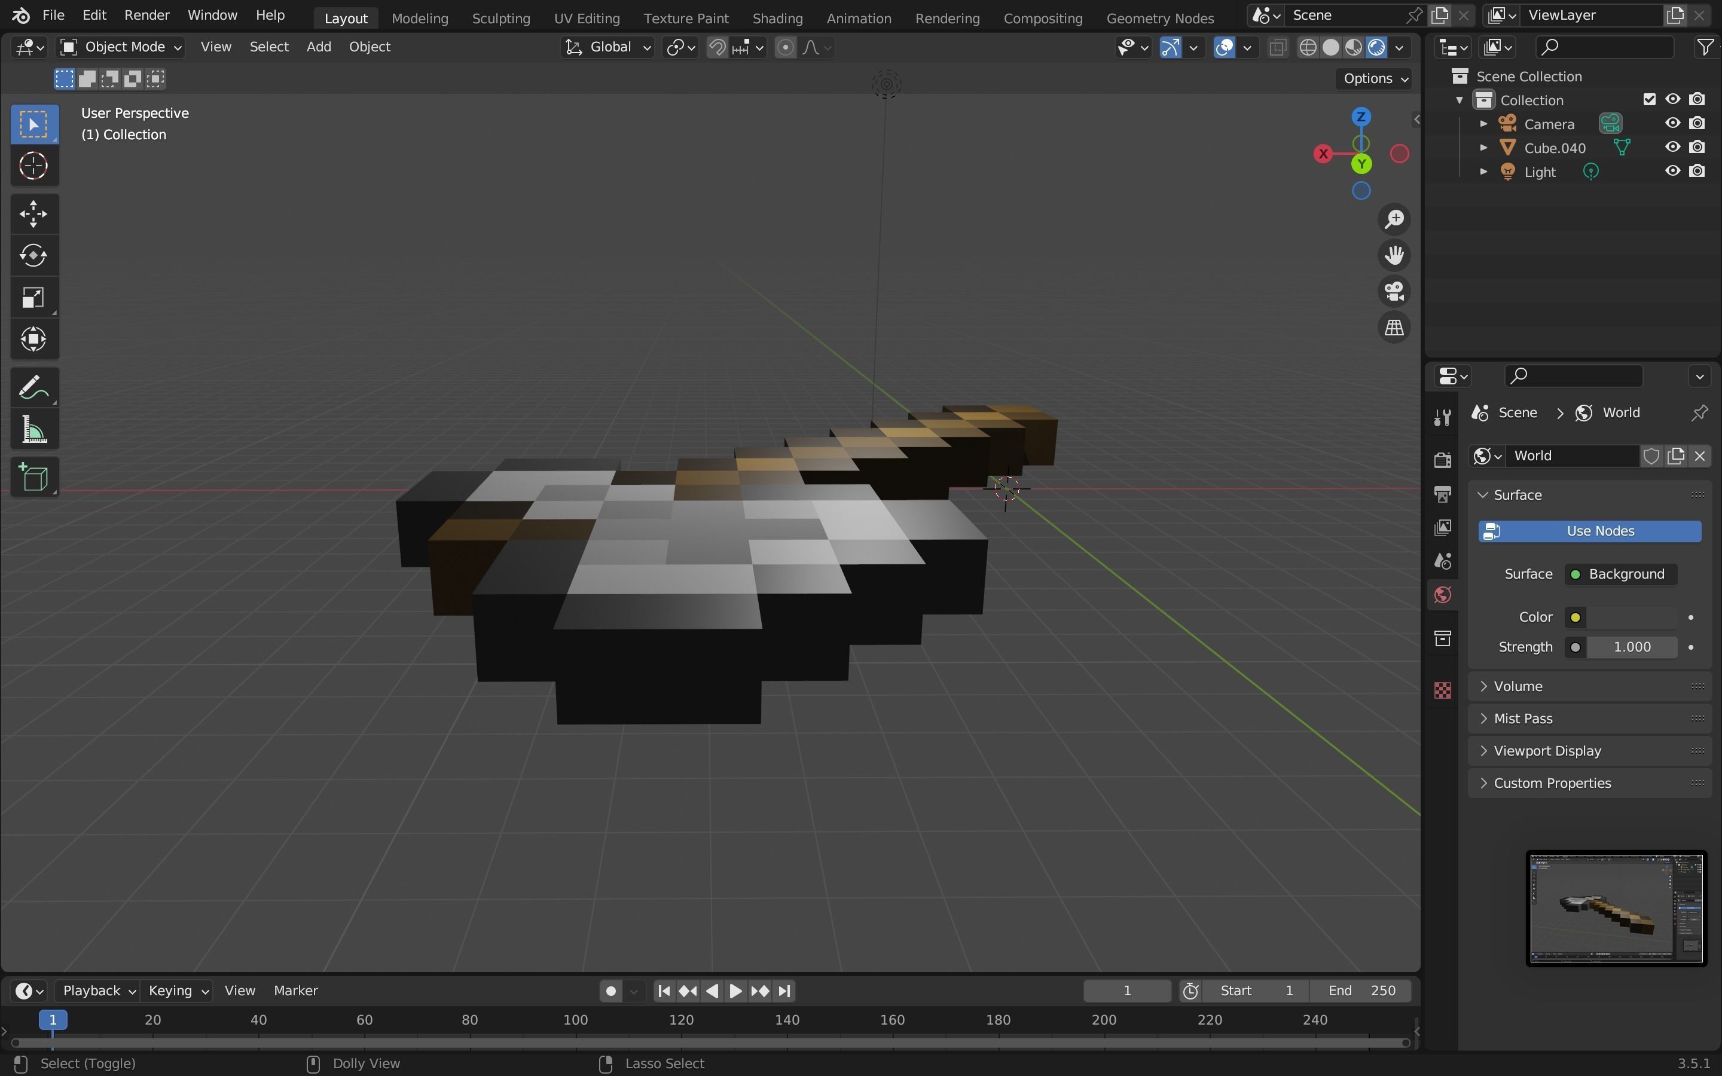
Task: Hide Camera in viewport via eye icon
Action: point(1672,123)
